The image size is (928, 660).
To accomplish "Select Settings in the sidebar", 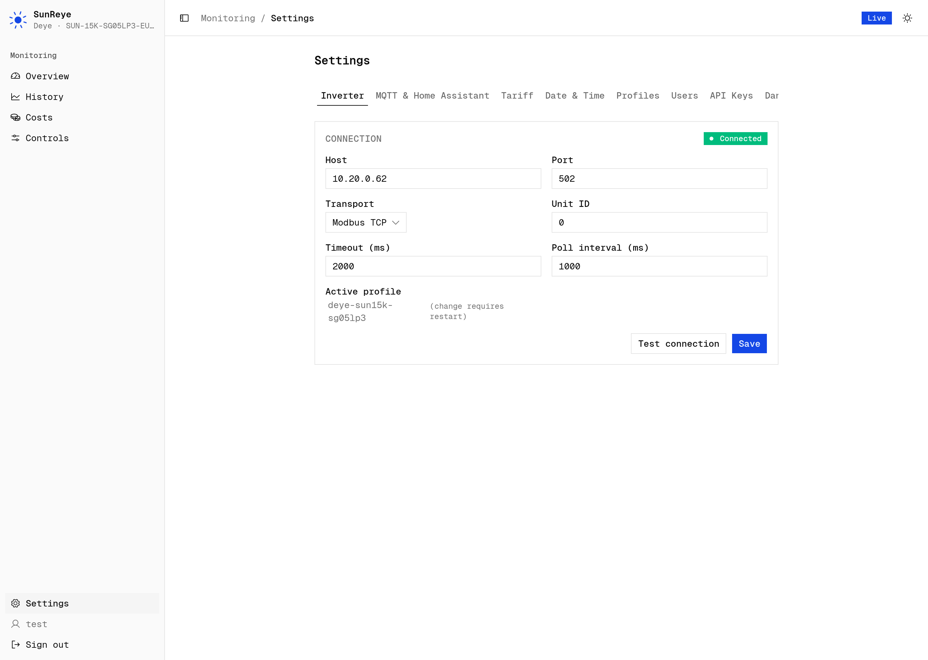I will click(x=82, y=603).
